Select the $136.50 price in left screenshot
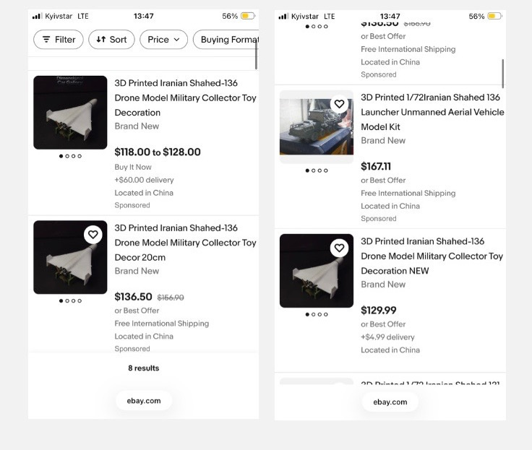Screen dimensions: 532x450 (133, 297)
